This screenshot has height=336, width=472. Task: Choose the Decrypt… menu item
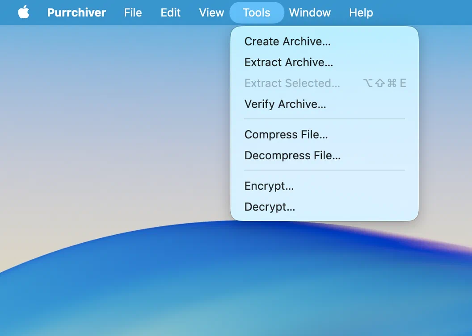(x=324, y=207)
